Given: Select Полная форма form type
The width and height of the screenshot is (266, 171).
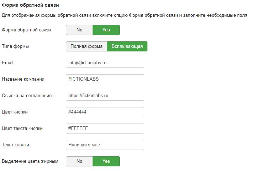Looking at the screenshot, I should pyautogui.click(x=87, y=46).
